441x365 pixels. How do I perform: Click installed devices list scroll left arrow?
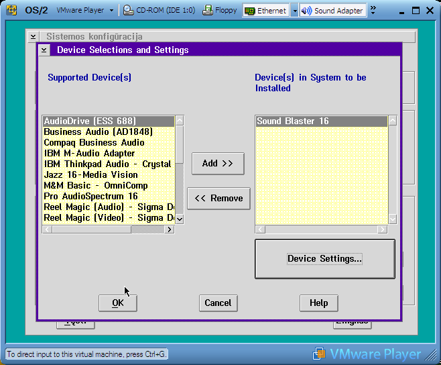[x=261, y=229]
